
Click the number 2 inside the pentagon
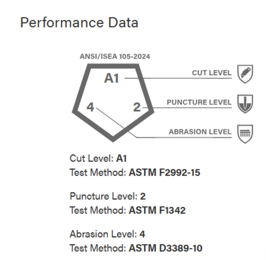tap(137, 107)
